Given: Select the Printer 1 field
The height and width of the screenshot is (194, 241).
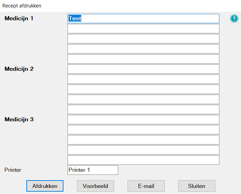Looking at the screenshot, I should tap(93, 170).
